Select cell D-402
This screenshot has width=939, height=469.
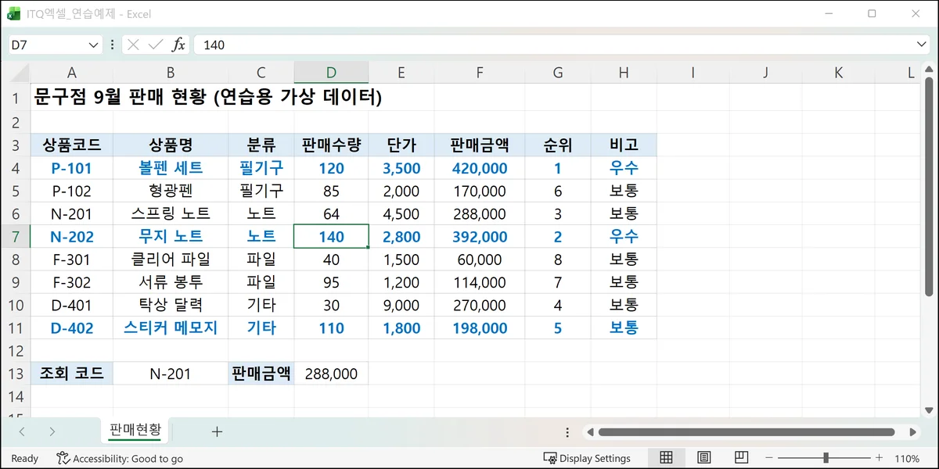pyautogui.click(x=71, y=328)
